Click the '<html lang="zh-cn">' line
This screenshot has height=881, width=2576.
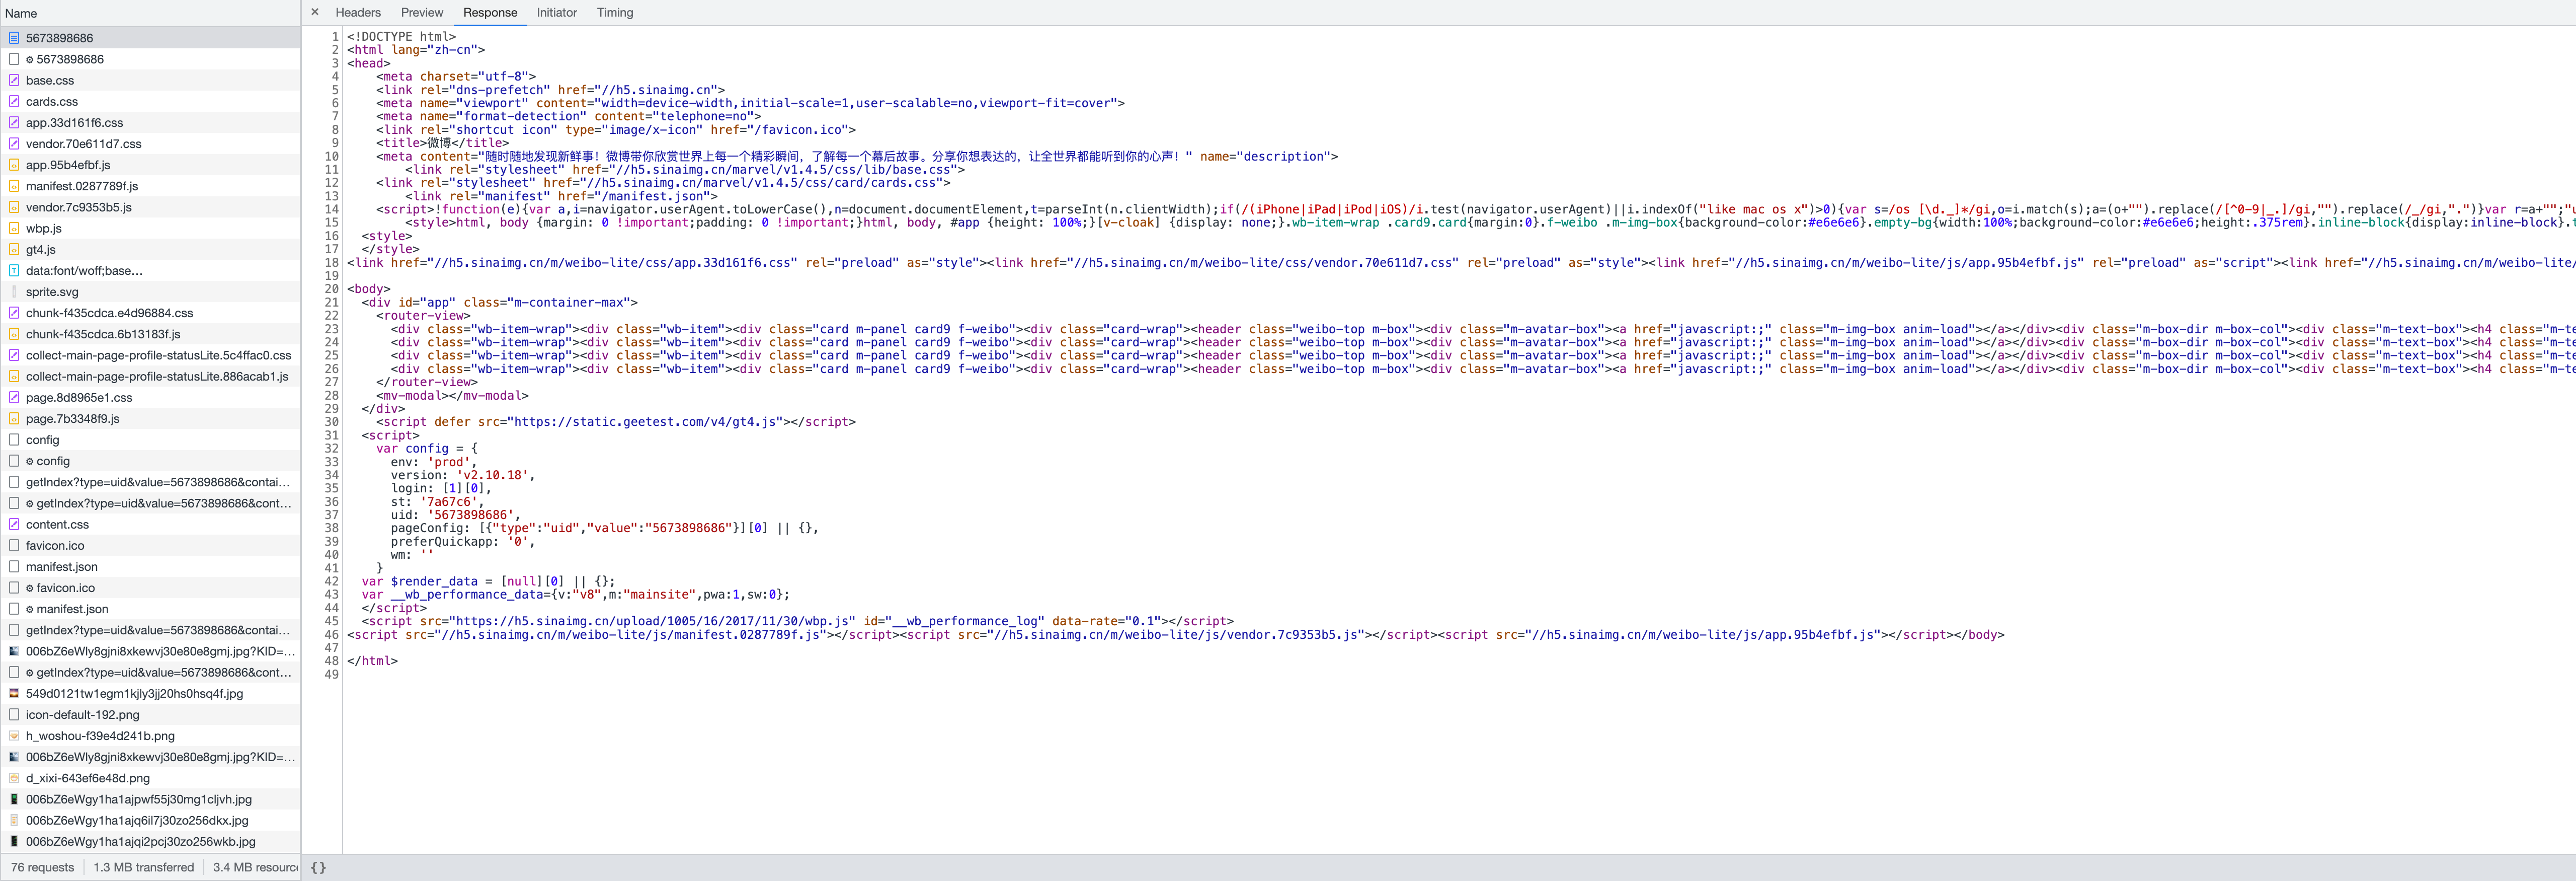click(416, 50)
